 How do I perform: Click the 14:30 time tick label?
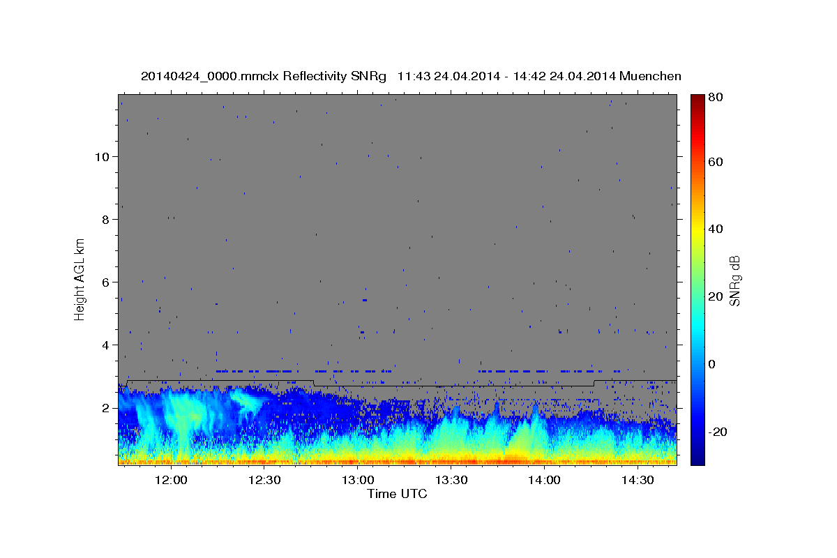click(x=638, y=480)
